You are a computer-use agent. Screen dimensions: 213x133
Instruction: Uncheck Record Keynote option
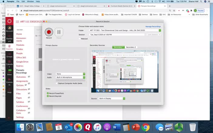coord(48,96)
